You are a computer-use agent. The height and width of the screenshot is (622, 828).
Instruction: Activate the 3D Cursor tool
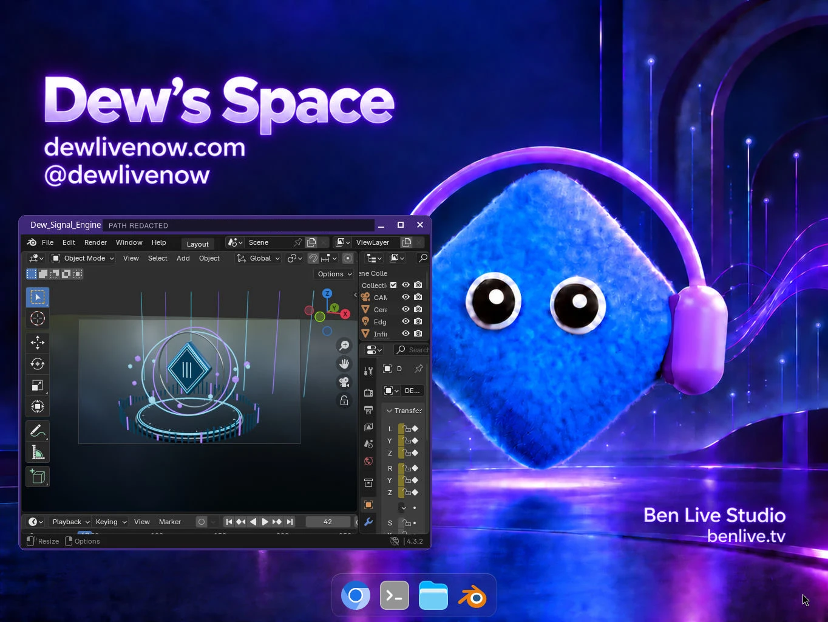pyautogui.click(x=38, y=318)
